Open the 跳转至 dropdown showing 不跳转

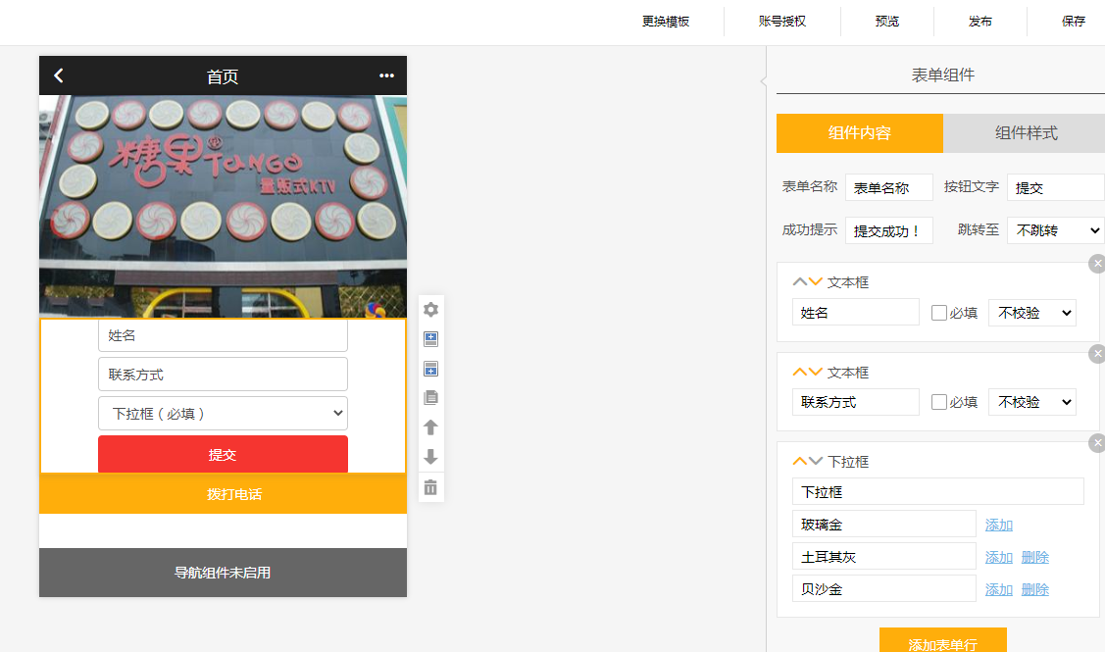click(1055, 230)
